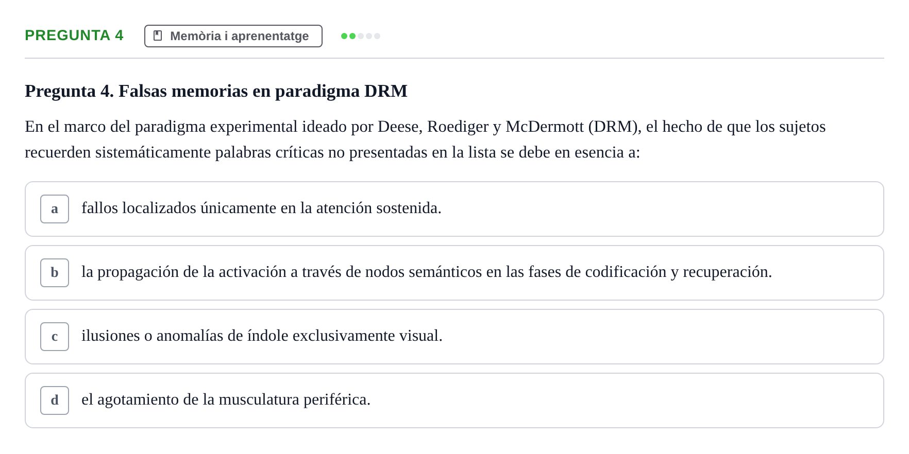
Task: Click the question statement paragraph about DRM
Action: 425,139
